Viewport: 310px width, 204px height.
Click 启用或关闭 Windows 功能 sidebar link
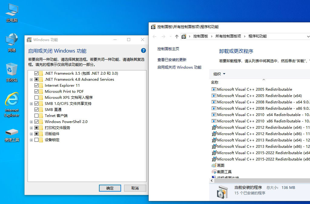pos(179,67)
